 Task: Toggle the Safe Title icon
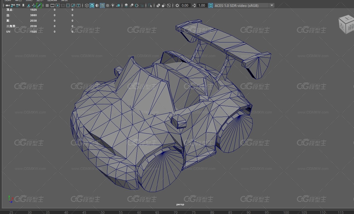point(78,5)
